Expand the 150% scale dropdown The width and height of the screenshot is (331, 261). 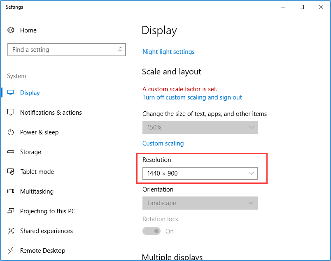[200, 127]
